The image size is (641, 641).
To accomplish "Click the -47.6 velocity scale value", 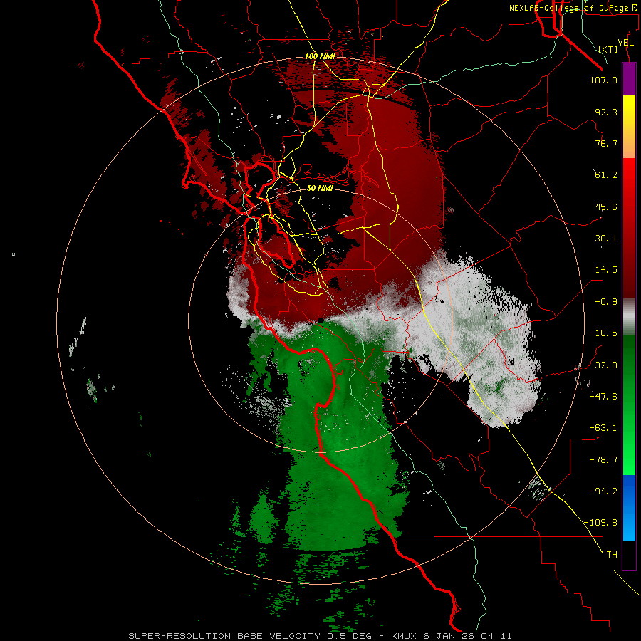I will [x=603, y=397].
